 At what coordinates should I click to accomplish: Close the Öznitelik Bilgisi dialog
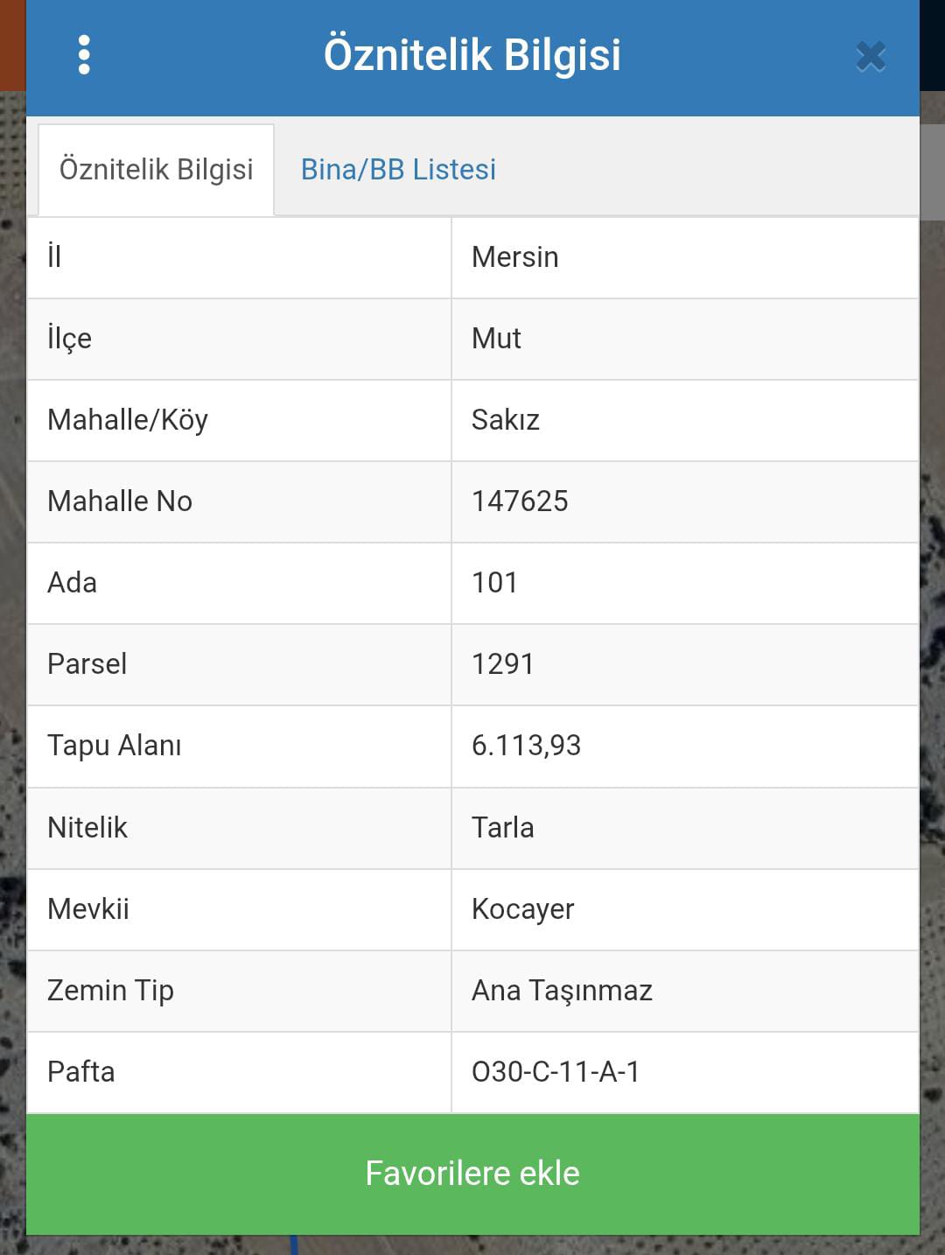871,57
